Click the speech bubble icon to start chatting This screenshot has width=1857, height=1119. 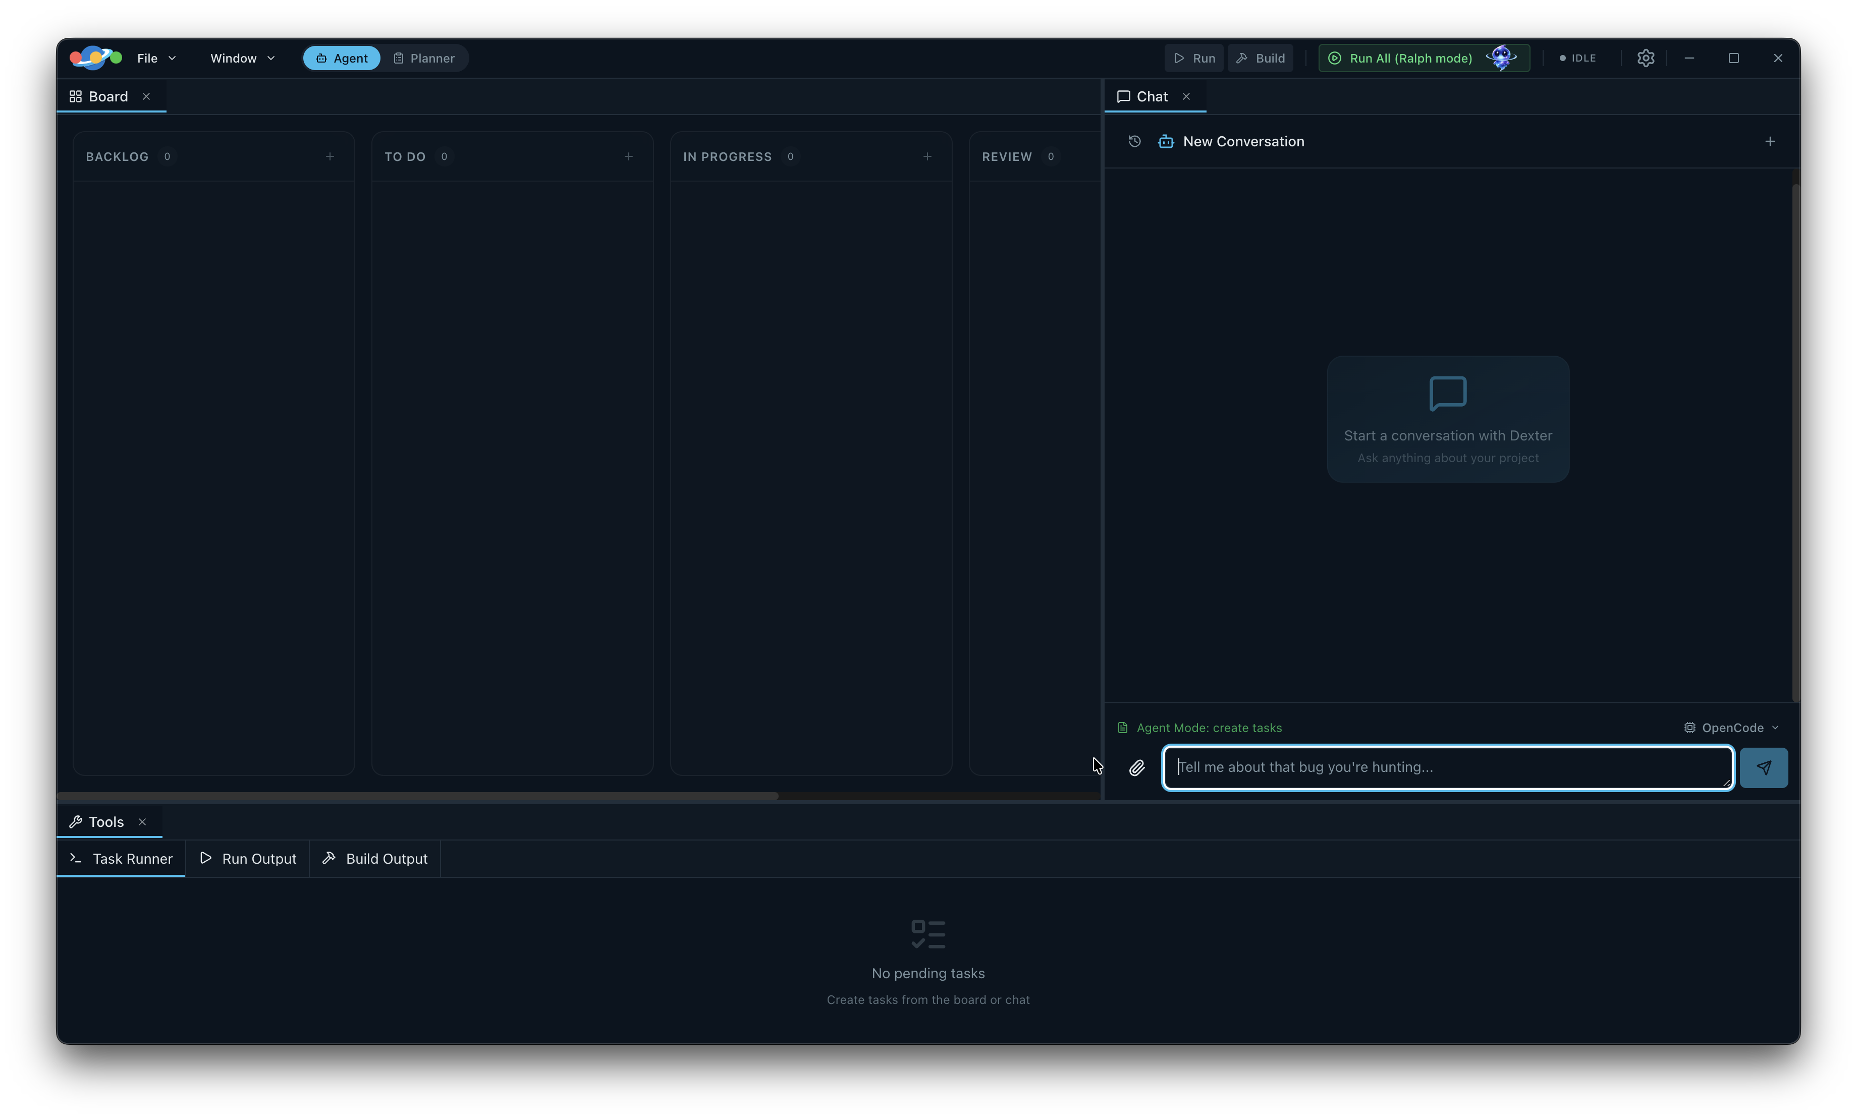pyautogui.click(x=1447, y=393)
